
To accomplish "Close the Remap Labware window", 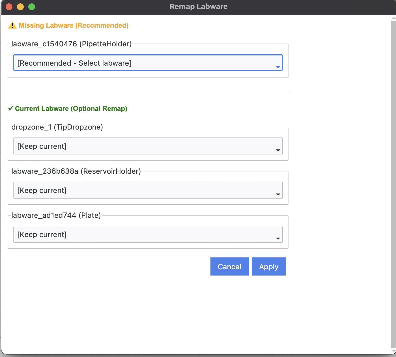I will tap(9, 7).
